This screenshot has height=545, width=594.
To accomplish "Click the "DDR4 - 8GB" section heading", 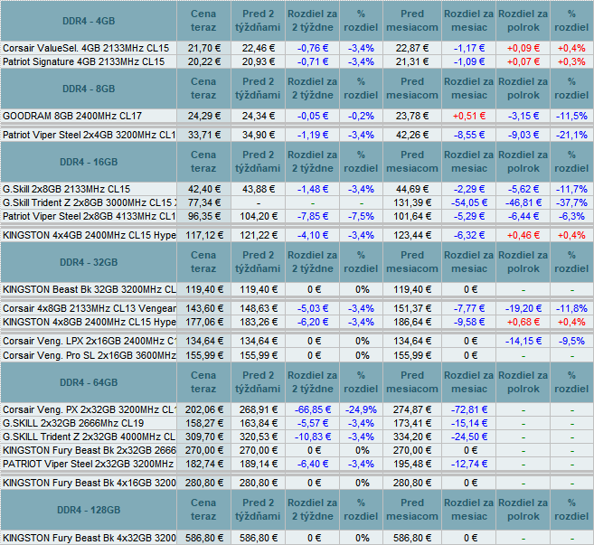I will click(89, 89).
